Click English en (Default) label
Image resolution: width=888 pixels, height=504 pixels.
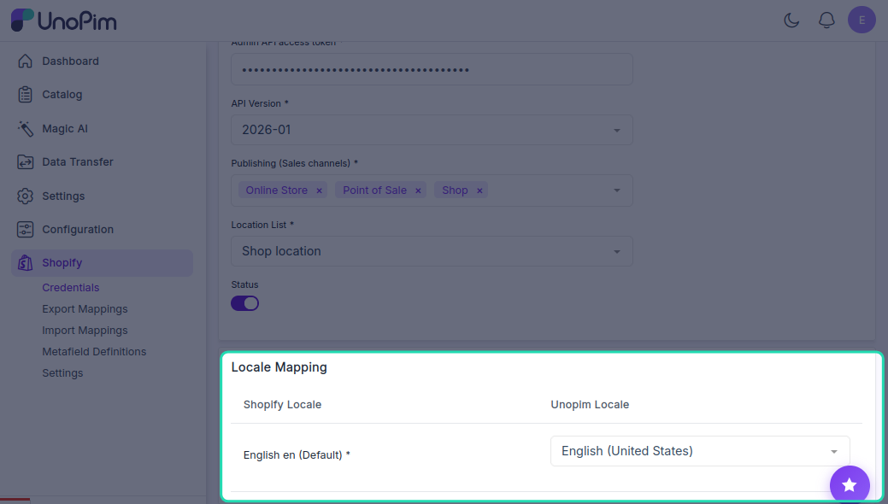click(x=297, y=455)
